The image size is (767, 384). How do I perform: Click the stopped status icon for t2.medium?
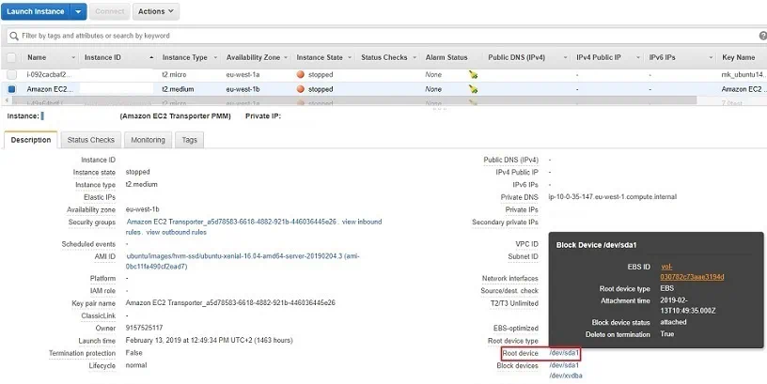(x=301, y=89)
